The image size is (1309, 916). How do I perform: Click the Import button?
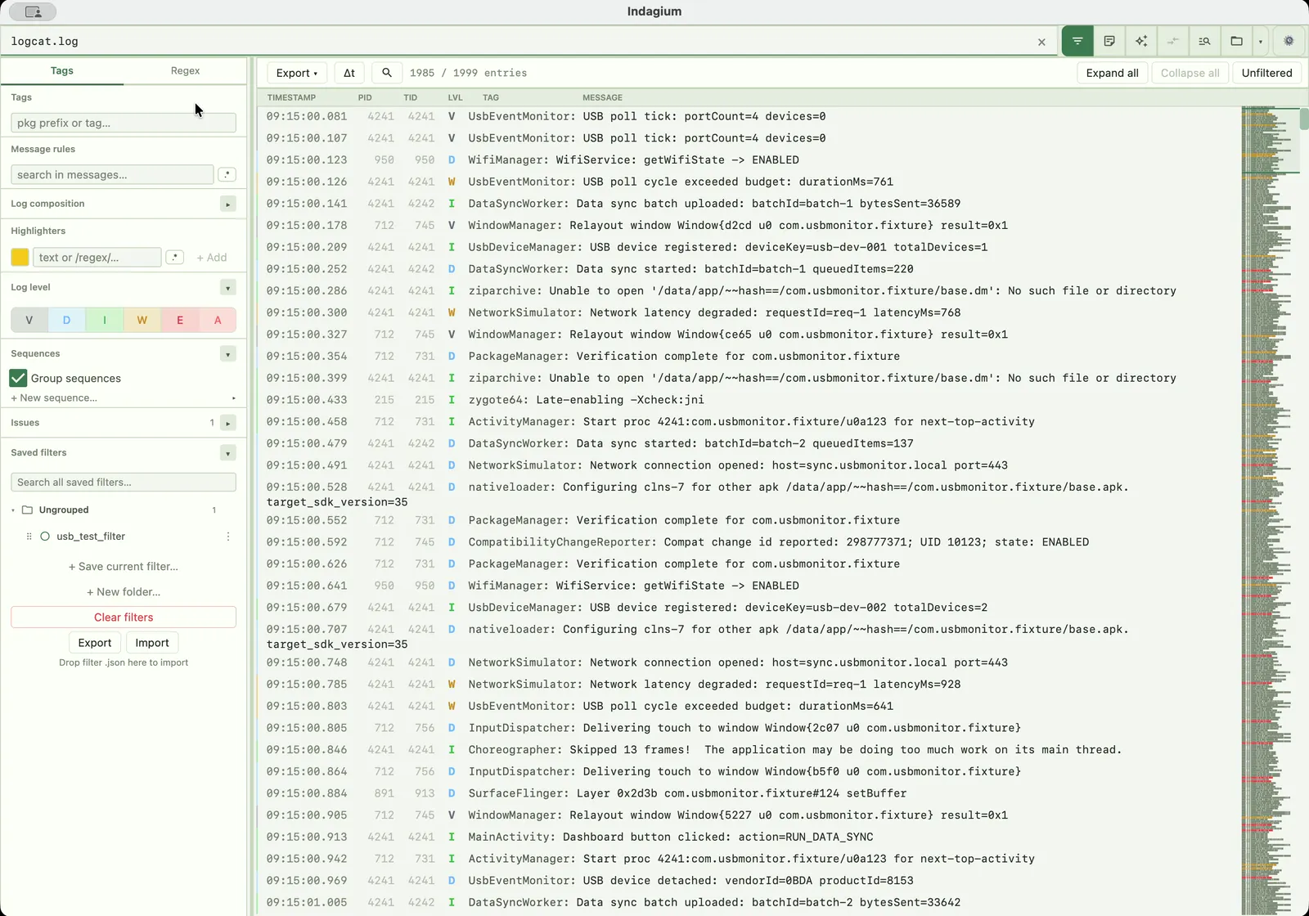tap(152, 643)
